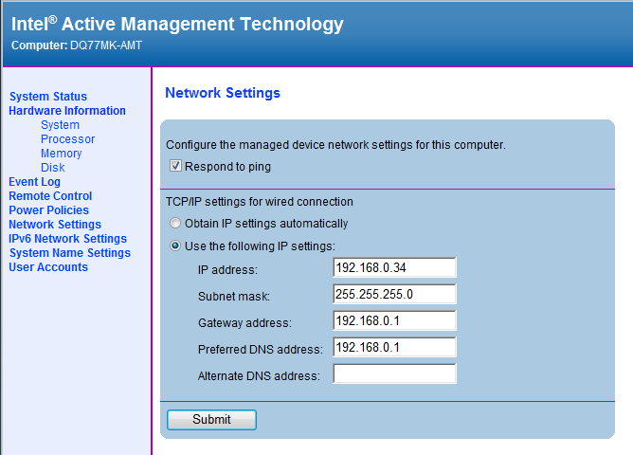The image size is (633, 455).
Task: Open the Hardware Information section
Action: (x=67, y=111)
